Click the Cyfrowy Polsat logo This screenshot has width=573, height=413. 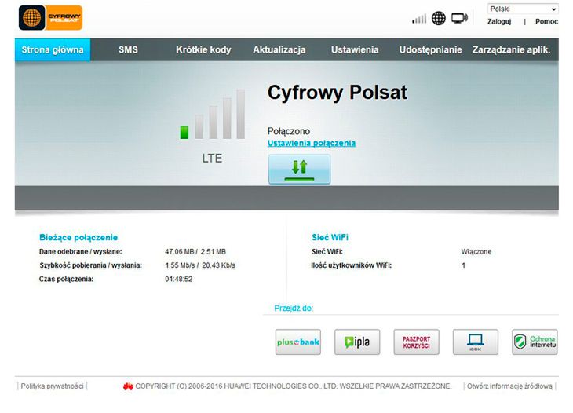51,17
